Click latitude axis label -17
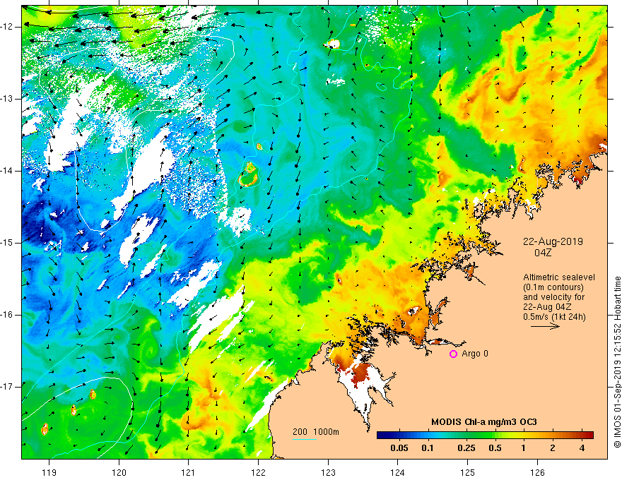The image size is (622, 480). pyautogui.click(x=8, y=387)
